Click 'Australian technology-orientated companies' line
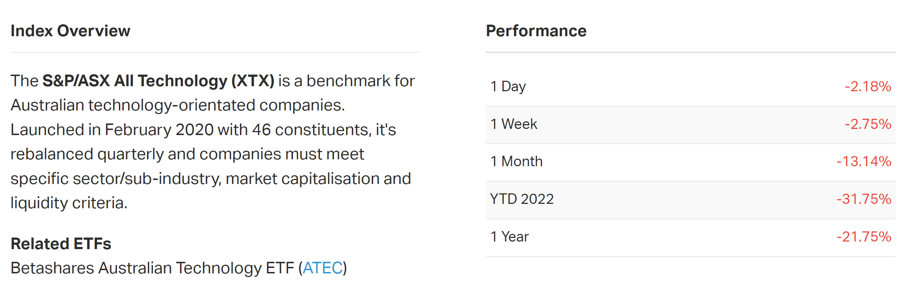The image size is (910, 281). (x=178, y=105)
